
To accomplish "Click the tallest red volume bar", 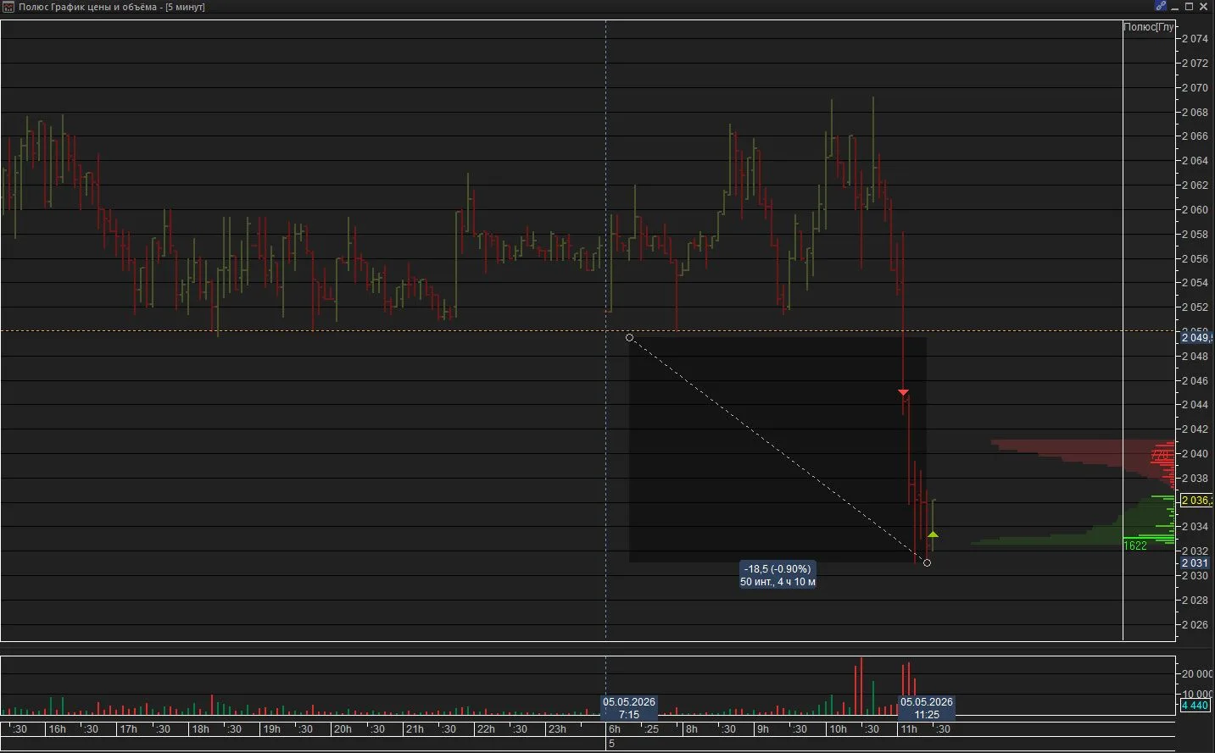I will pos(861,687).
